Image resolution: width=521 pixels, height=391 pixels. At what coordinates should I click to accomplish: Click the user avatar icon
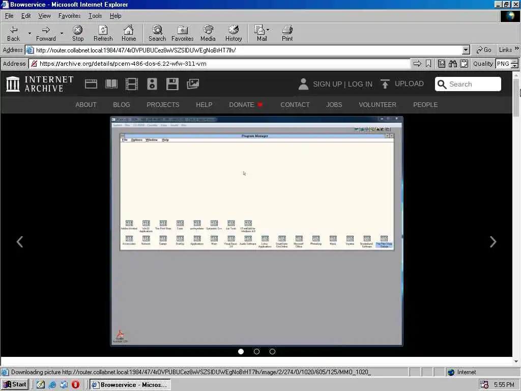pyautogui.click(x=303, y=84)
